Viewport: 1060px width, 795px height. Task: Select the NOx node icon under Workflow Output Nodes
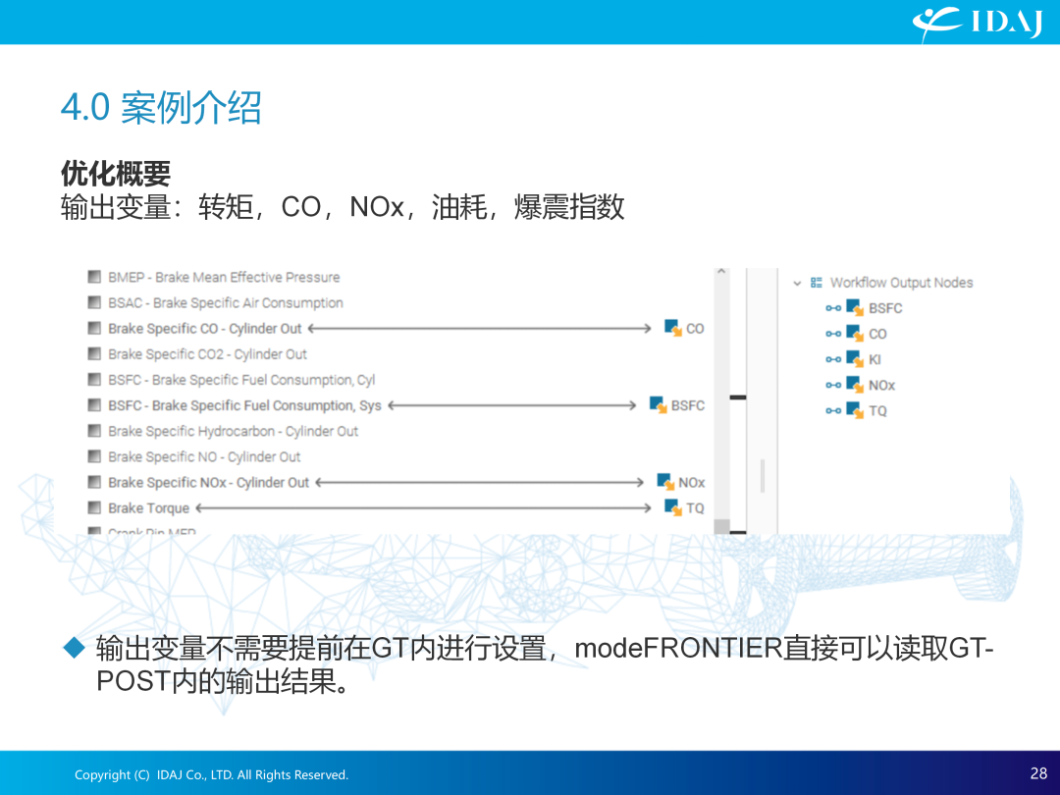(x=855, y=386)
